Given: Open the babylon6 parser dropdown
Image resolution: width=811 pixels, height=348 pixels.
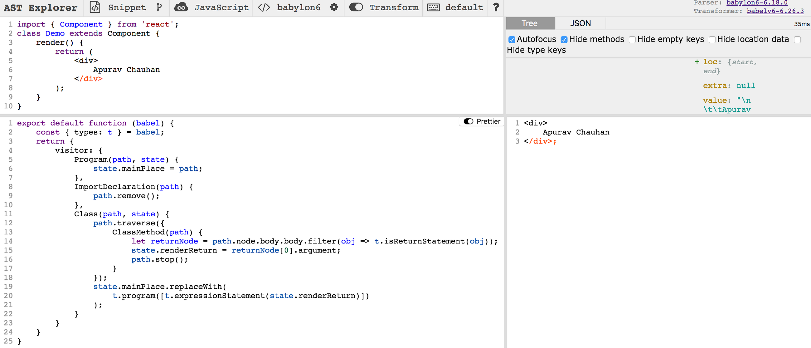Looking at the screenshot, I should tap(299, 7).
